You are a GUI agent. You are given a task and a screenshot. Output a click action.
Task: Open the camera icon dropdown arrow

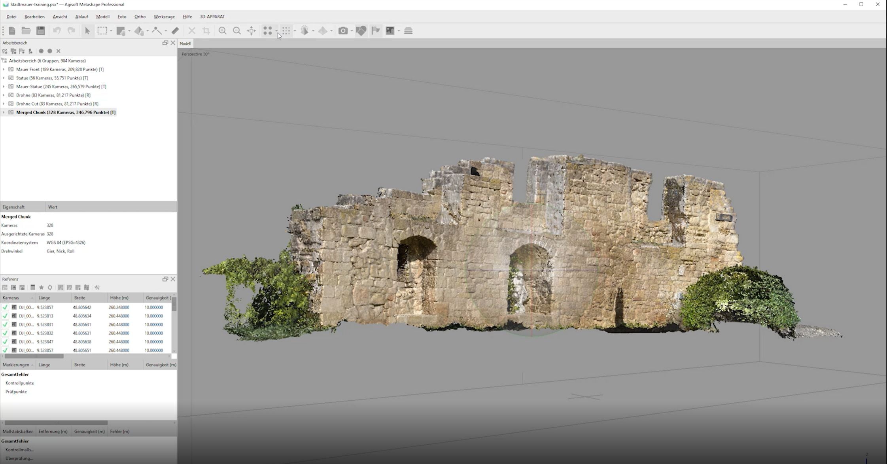pyautogui.click(x=352, y=31)
